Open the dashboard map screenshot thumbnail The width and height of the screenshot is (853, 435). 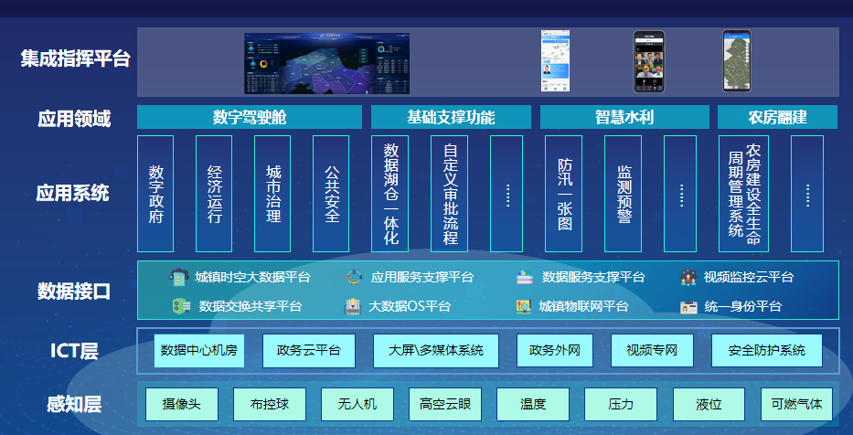click(326, 63)
